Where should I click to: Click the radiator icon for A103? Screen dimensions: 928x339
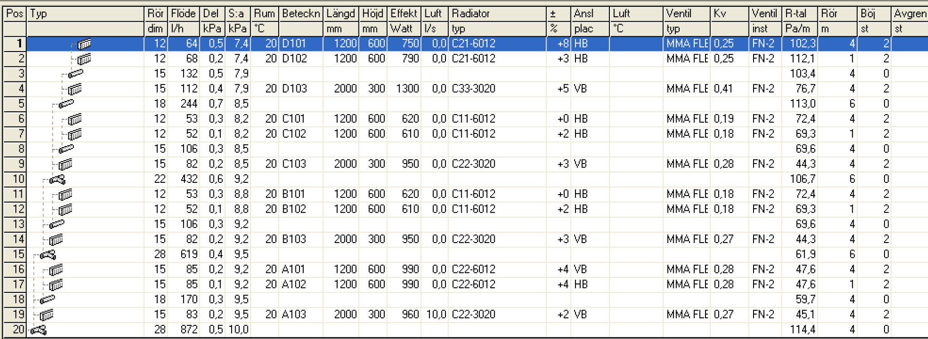pyautogui.click(x=47, y=315)
